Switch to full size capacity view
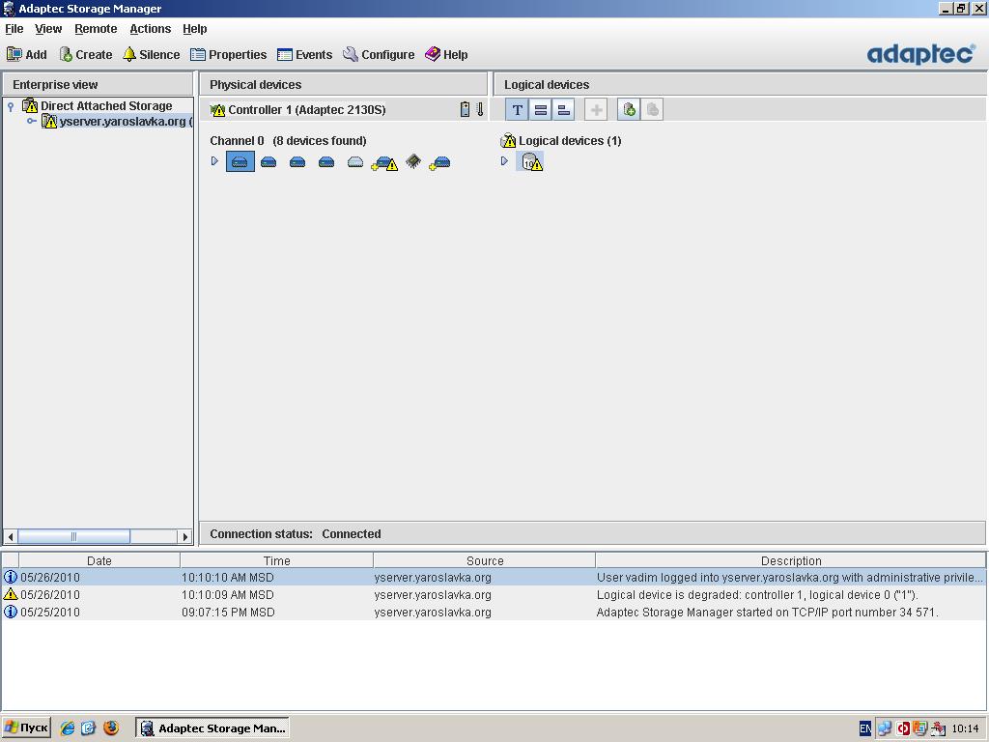Viewport: 989px width, 742px height. [541, 110]
